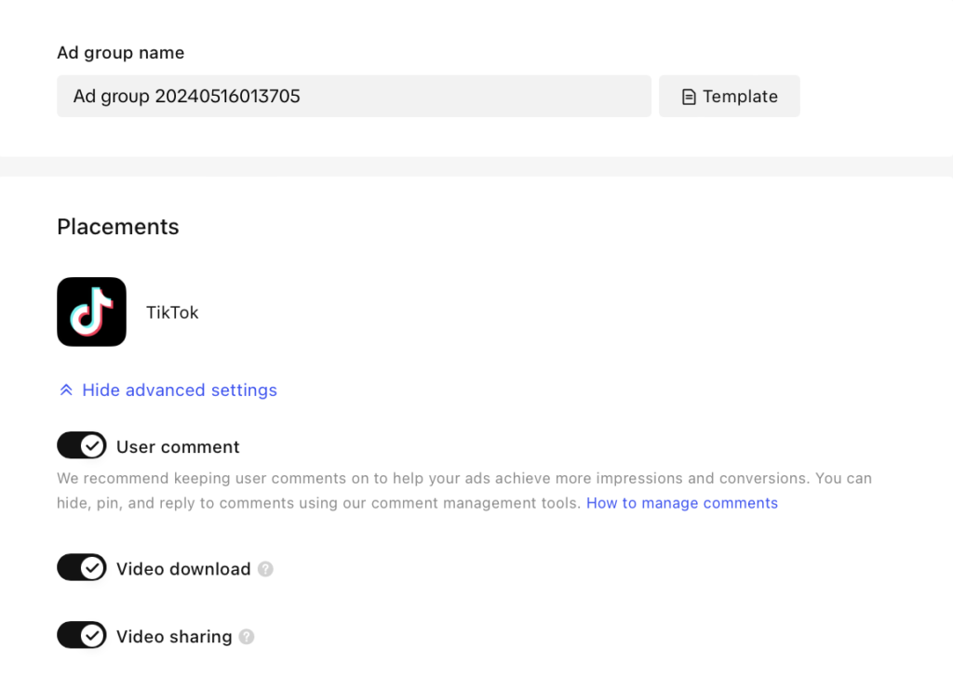Screen dimensions: 953x688
Task: Click the TikTok placement name text
Action: pyautogui.click(x=172, y=312)
